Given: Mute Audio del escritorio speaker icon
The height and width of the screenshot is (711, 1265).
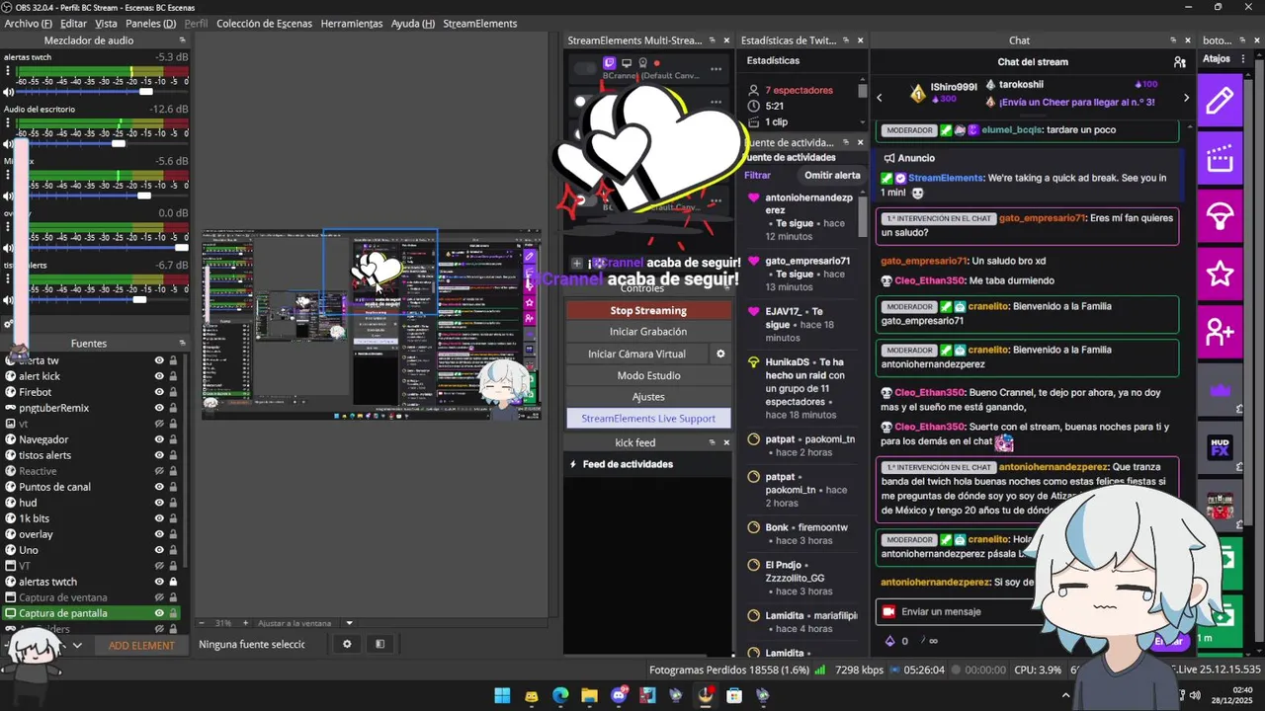Looking at the screenshot, I should click(x=9, y=143).
